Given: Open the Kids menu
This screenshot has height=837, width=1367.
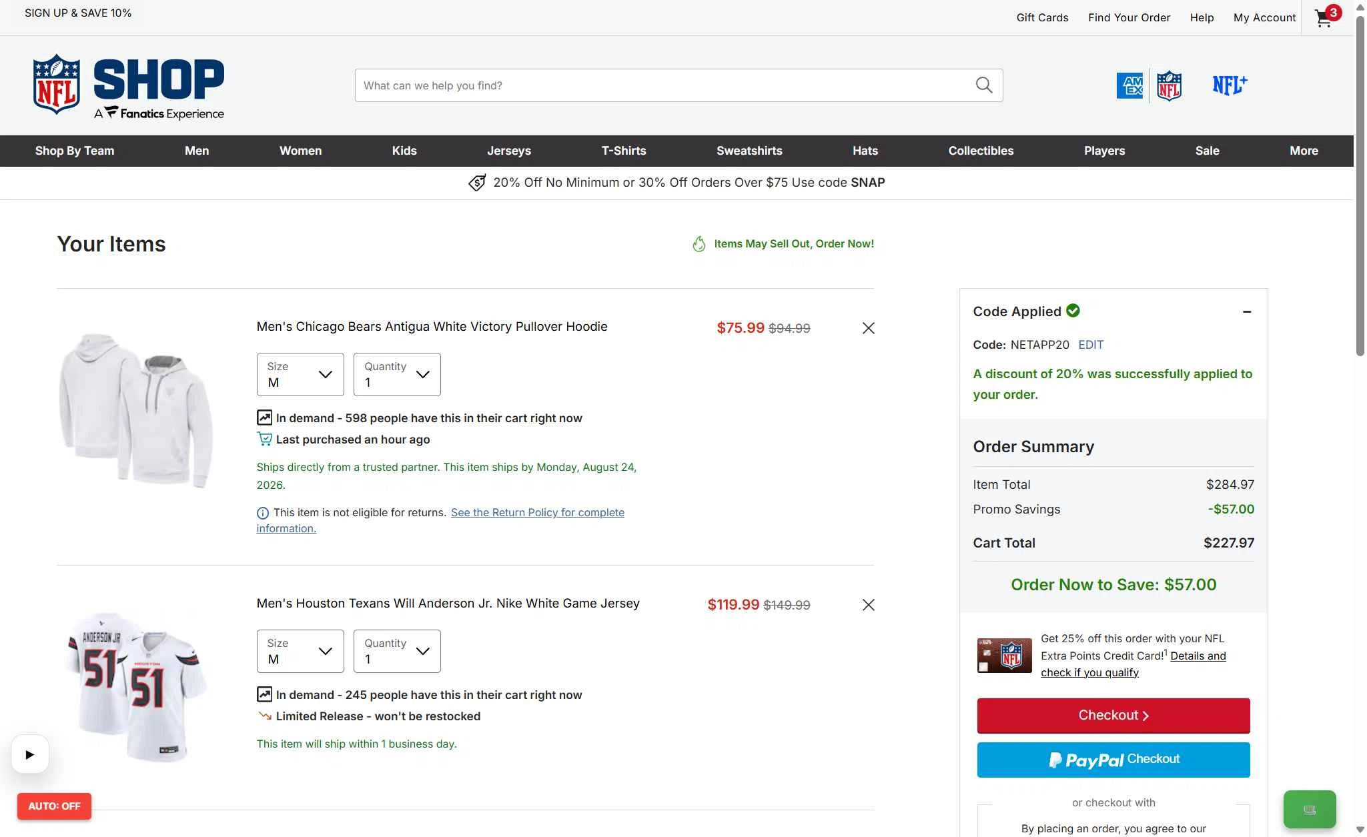Looking at the screenshot, I should coord(404,151).
